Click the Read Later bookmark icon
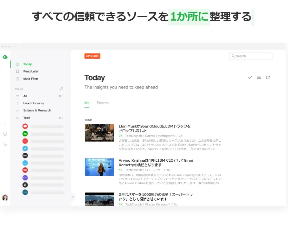The width and height of the screenshot is (288, 228). 18,71
